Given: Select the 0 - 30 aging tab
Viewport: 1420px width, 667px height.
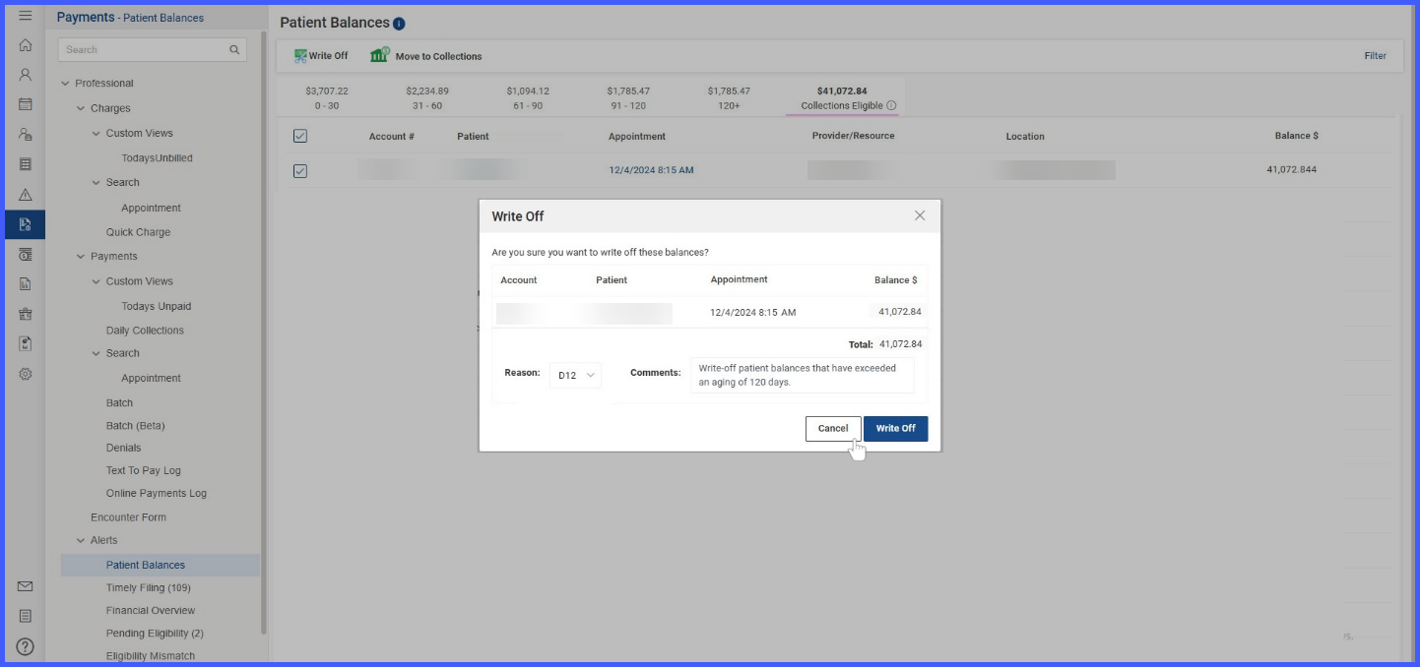Looking at the screenshot, I should (326, 98).
